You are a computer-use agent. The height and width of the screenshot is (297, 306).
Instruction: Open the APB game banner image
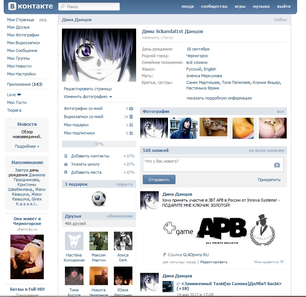click(x=219, y=231)
